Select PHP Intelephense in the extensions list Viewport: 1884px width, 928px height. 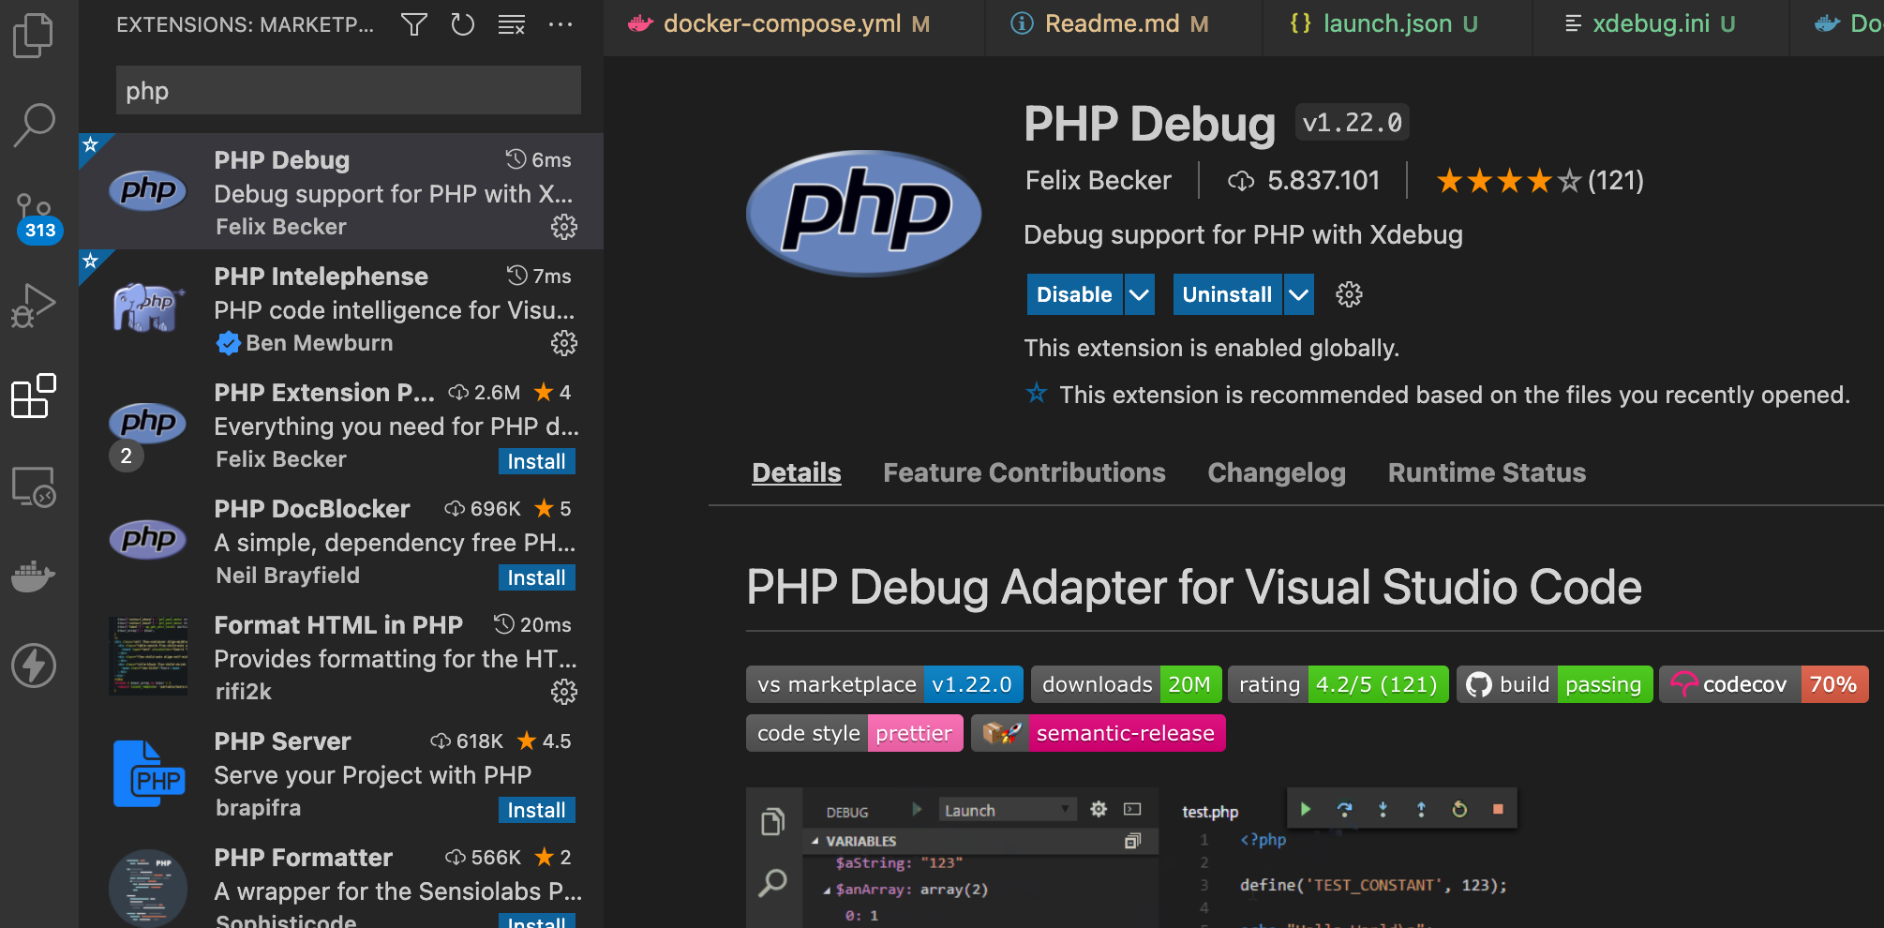coord(341,307)
